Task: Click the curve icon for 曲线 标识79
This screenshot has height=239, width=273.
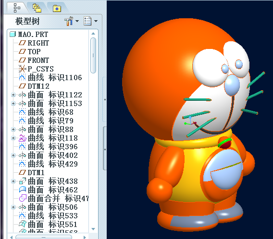Action: tap(22, 120)
